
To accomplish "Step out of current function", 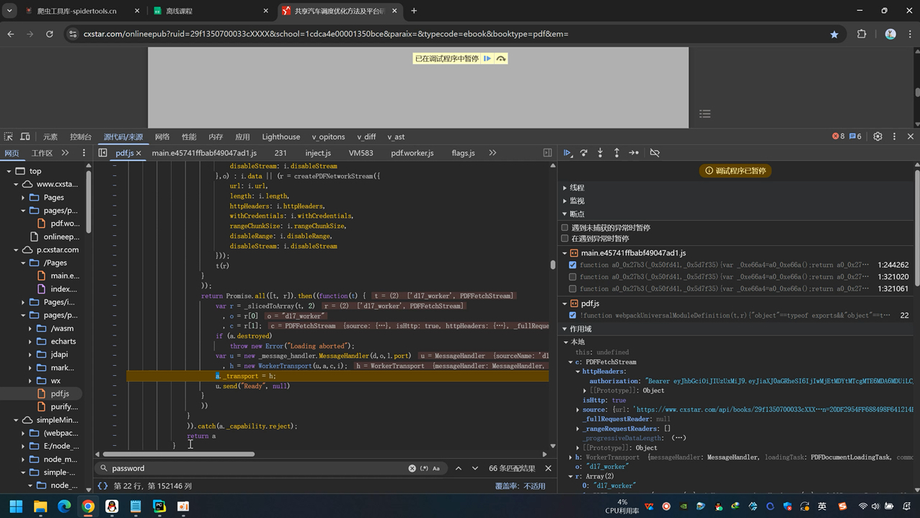I will point(616,153).
